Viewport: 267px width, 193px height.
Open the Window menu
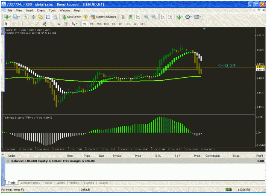tap(65, 10)
